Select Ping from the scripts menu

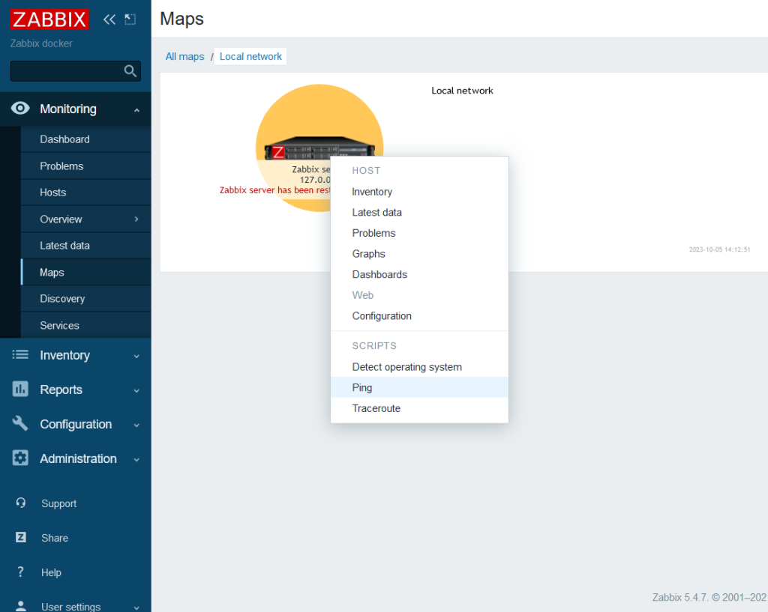362,388
